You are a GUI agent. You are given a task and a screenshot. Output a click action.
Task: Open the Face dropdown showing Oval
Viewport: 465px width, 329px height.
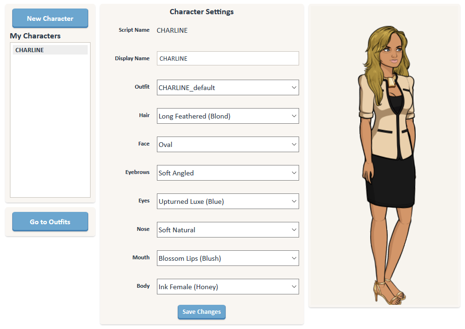point(228,145)
